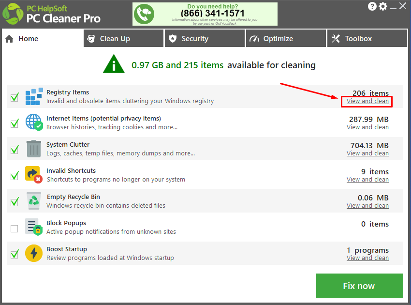The height and width of the screenshot is (305, 411).
Task: Click the 0.06 MB size value
Action: pyautogui.click(x=373, y=198)
